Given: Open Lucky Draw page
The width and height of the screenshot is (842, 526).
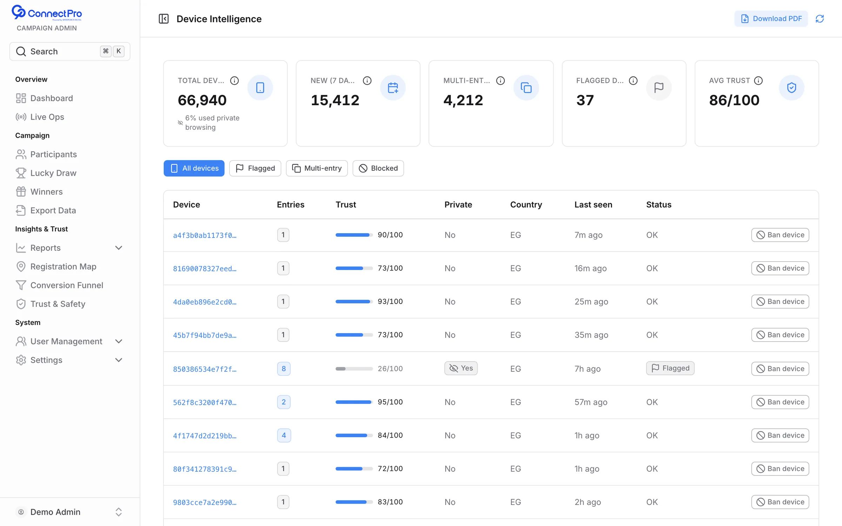Looking at the screenshot, I should [x=70, y=173].
